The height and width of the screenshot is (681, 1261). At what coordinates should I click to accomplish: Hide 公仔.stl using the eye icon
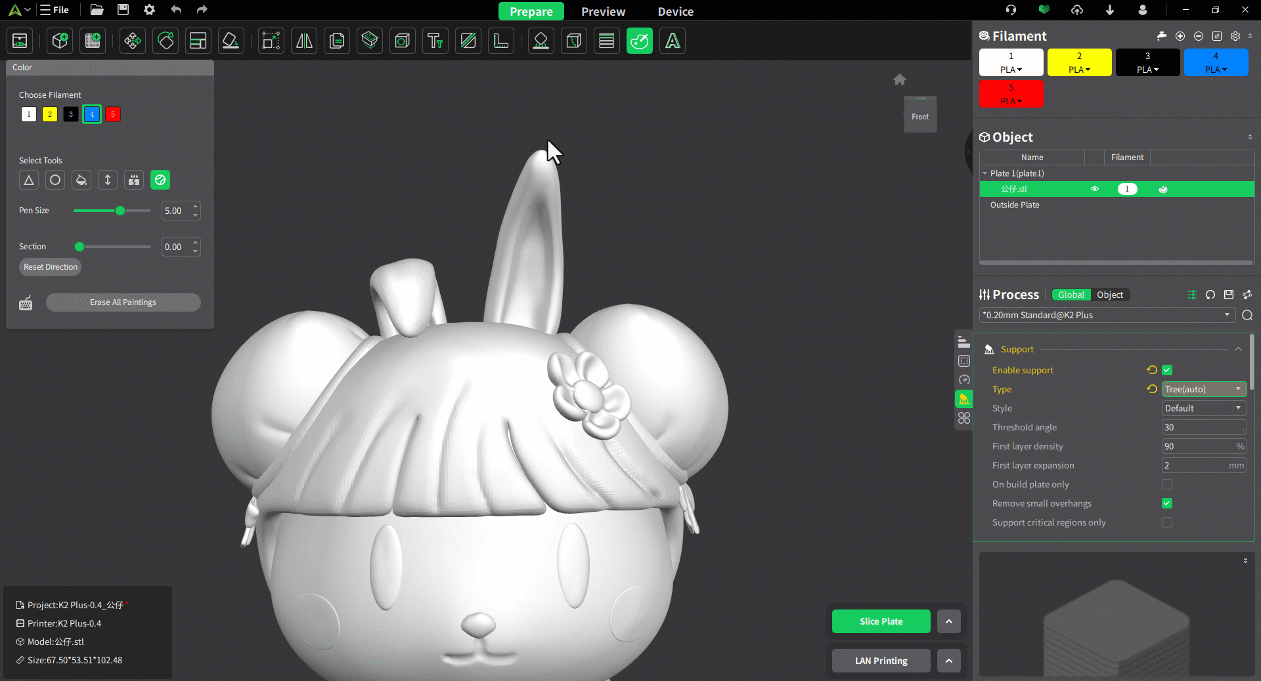(x=1095, y=189)
